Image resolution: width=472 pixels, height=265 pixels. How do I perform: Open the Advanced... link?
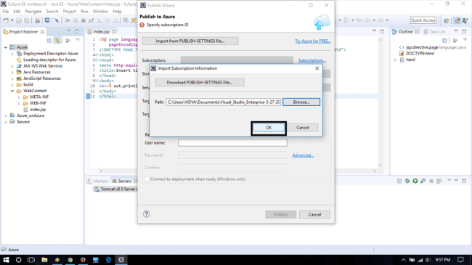[x=303, y=155]
